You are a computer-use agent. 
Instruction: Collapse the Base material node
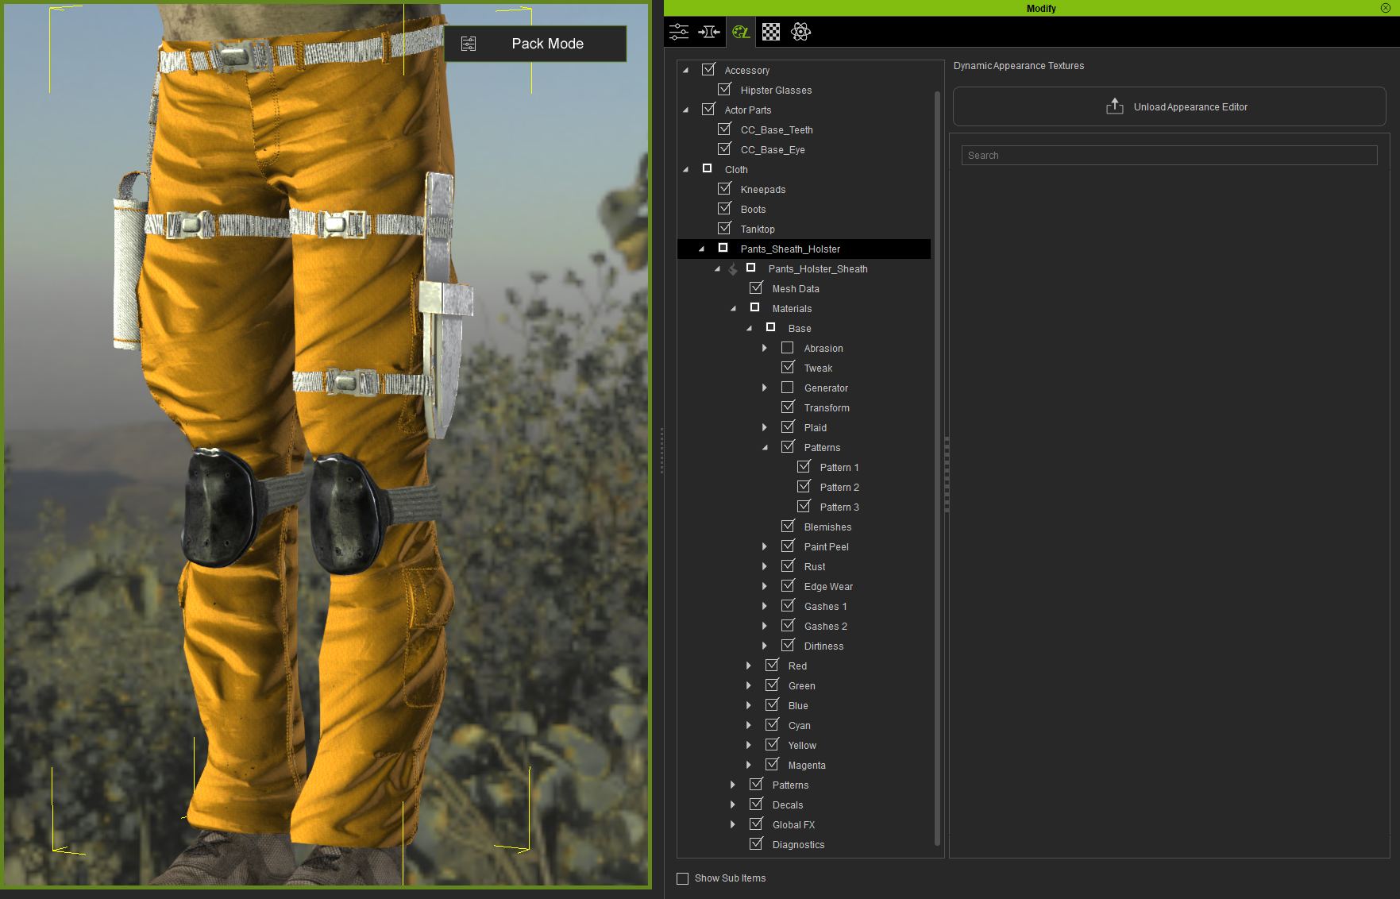click(749, 329)
